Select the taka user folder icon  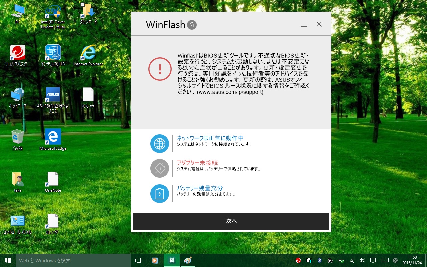(x=18, y=182)
